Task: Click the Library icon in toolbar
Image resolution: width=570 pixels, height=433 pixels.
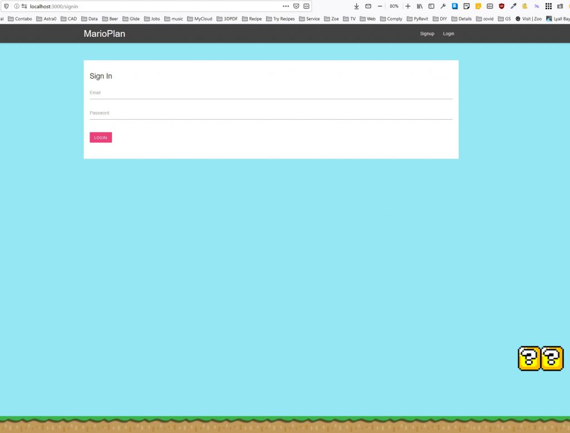Action: pyautogui.click(x=420, y=6)
